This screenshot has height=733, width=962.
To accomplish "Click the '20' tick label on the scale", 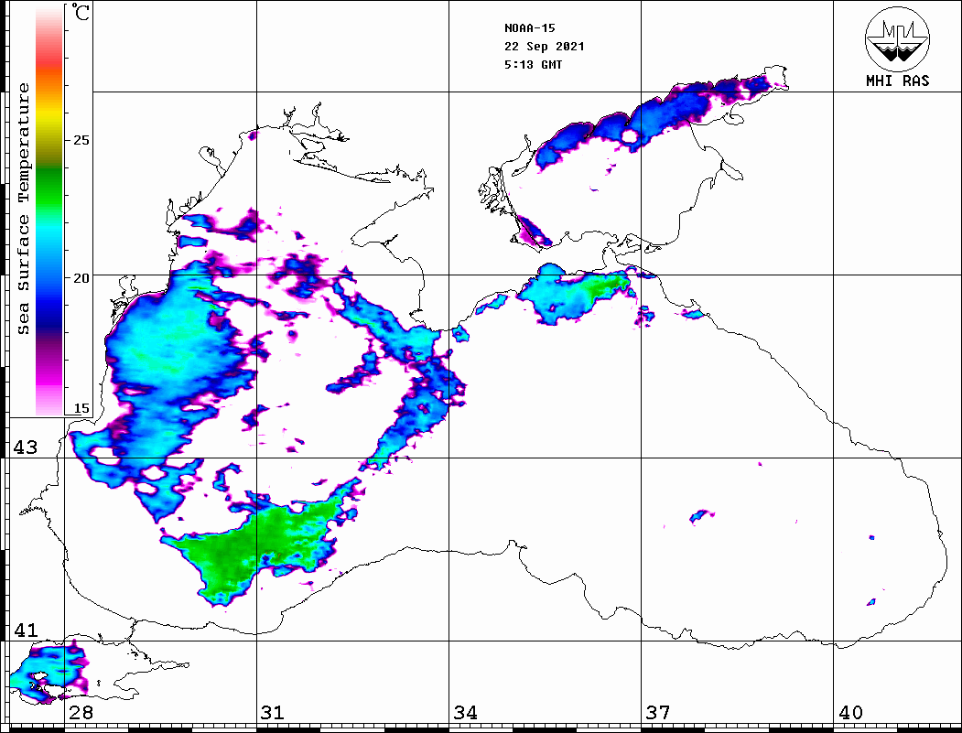I will point(81,278).
